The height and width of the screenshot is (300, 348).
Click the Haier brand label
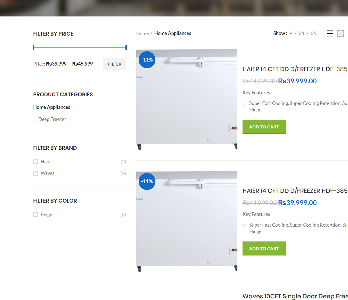point(46,162)
